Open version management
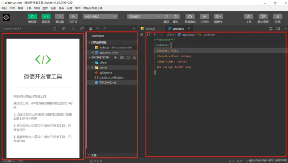 click(263, 16)
